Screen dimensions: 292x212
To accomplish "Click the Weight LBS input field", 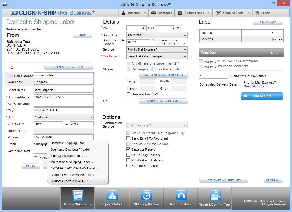I will coord(137,28).
